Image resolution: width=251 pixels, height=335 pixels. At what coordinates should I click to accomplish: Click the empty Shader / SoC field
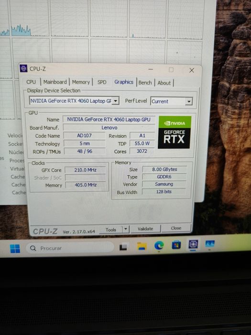pyautogui.click(x=86, y=178)
